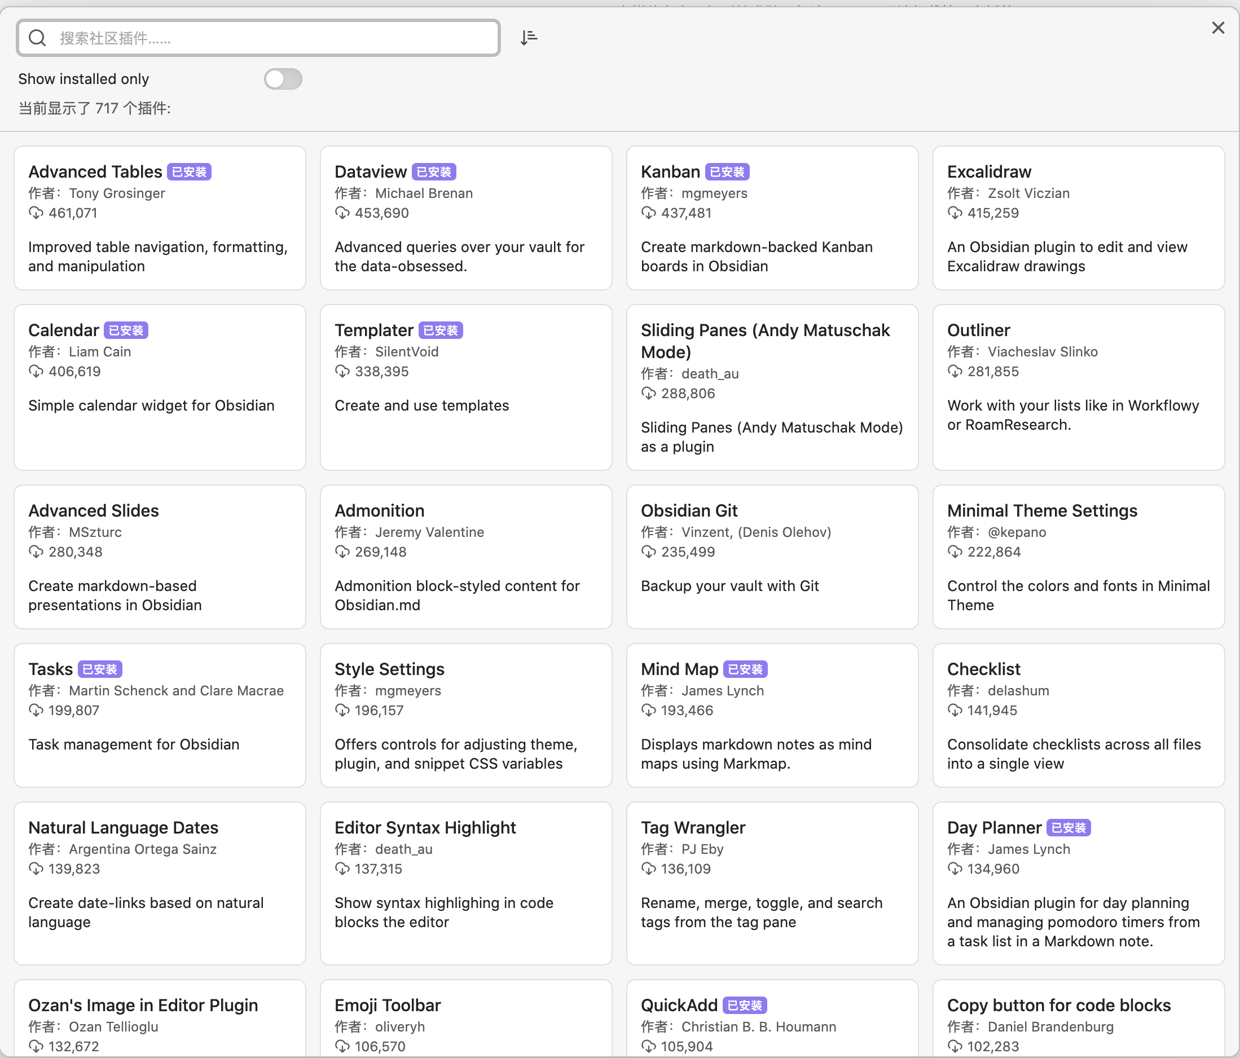Click the download count icon for Excalidraw

pos(955,213)
